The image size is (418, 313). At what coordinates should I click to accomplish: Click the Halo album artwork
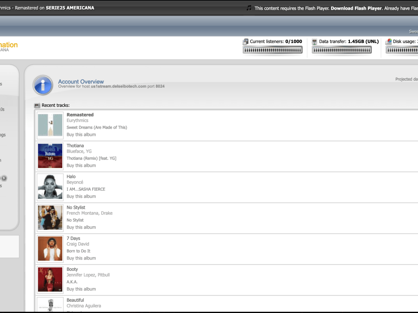[50, 187]
